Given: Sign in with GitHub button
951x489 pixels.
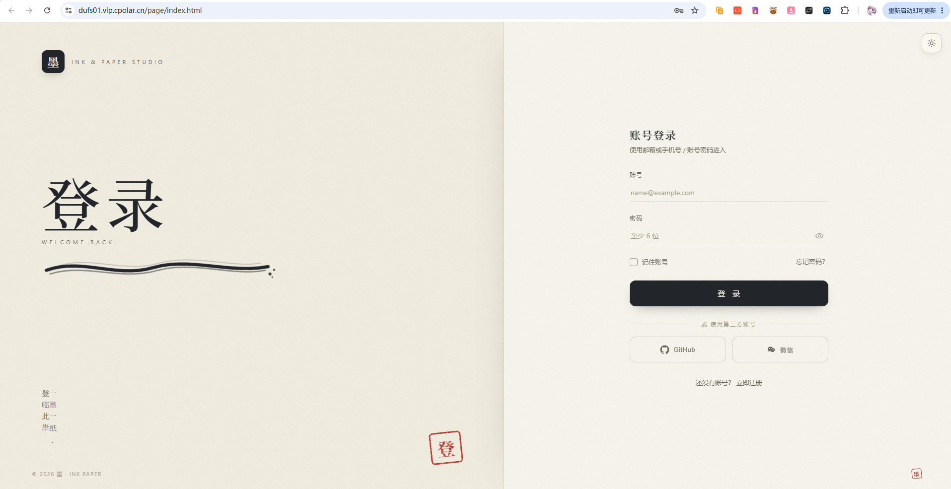Looking at the screenshot, I should click(x=677, y=349).
